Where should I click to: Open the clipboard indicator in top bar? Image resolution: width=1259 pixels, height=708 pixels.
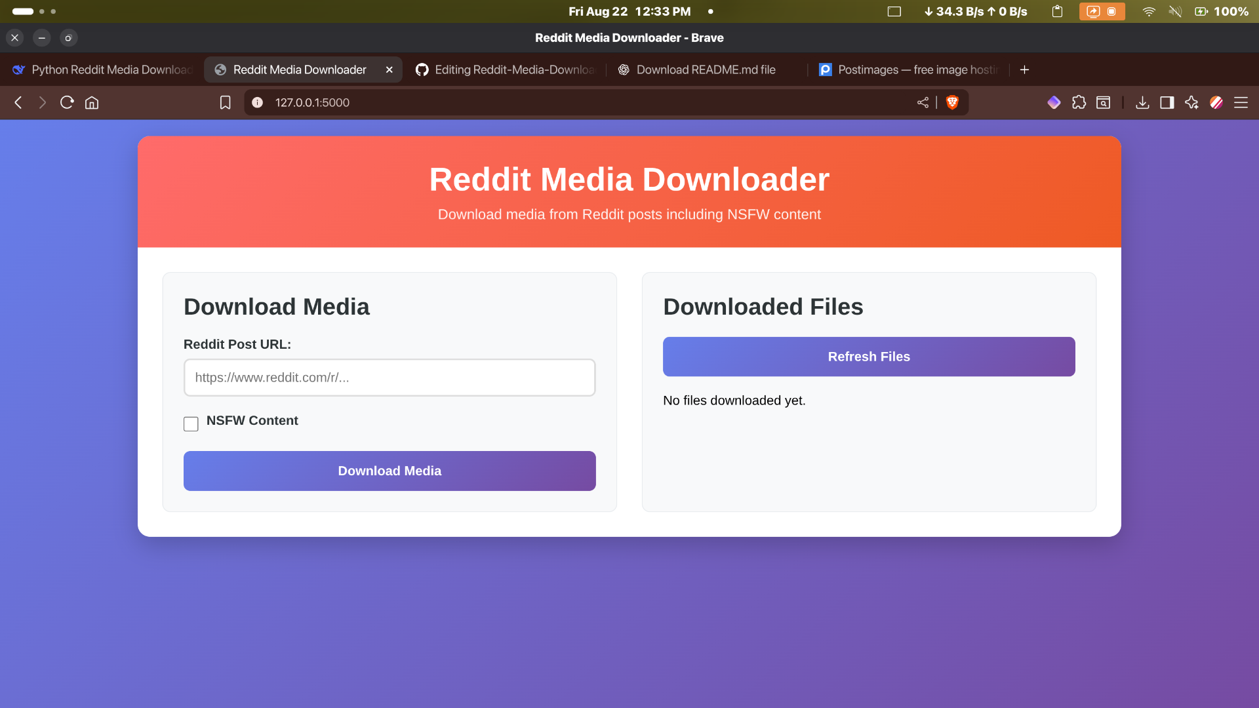click(x=1057, y=11)
